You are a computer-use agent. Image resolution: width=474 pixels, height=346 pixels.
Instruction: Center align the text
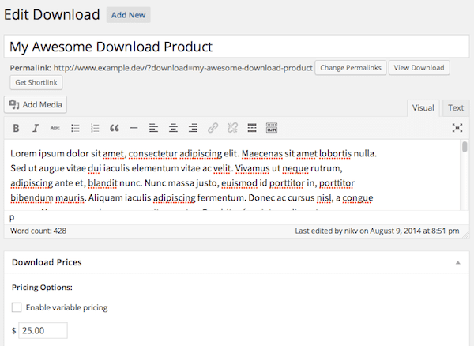pyautogui.click(x=173, y=127)
